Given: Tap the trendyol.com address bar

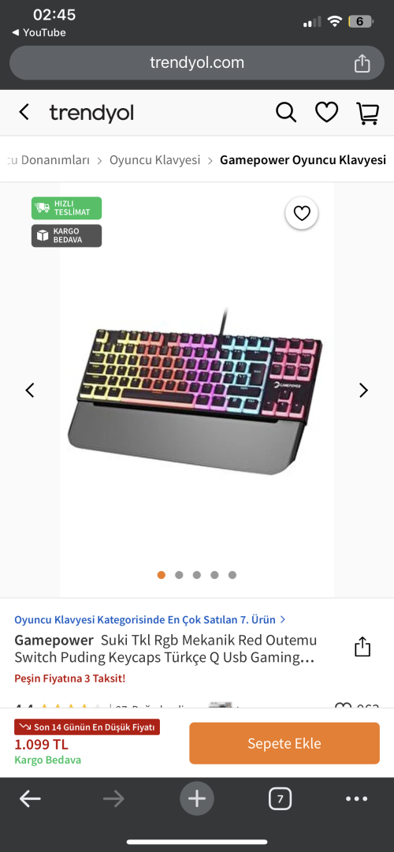Looking at the screenshot, I should click(197, 63).
